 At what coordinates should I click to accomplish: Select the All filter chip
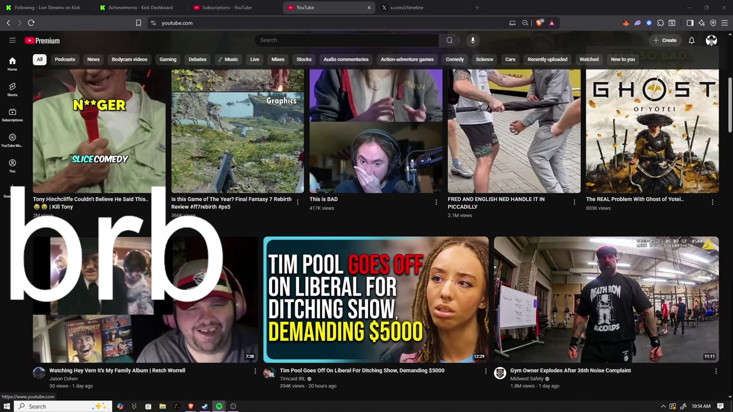[x=40, y=60]
